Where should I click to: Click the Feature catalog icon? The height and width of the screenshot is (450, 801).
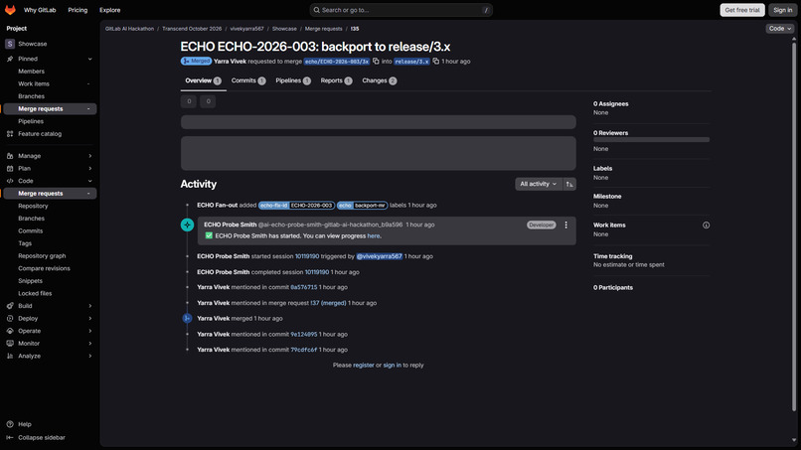(10, 134)
